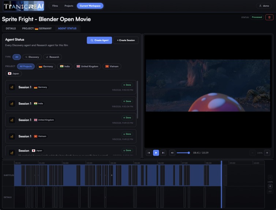The image size is (276, 210).
Task: Click the session list scrollbar
Action: (x=137, y=100)
